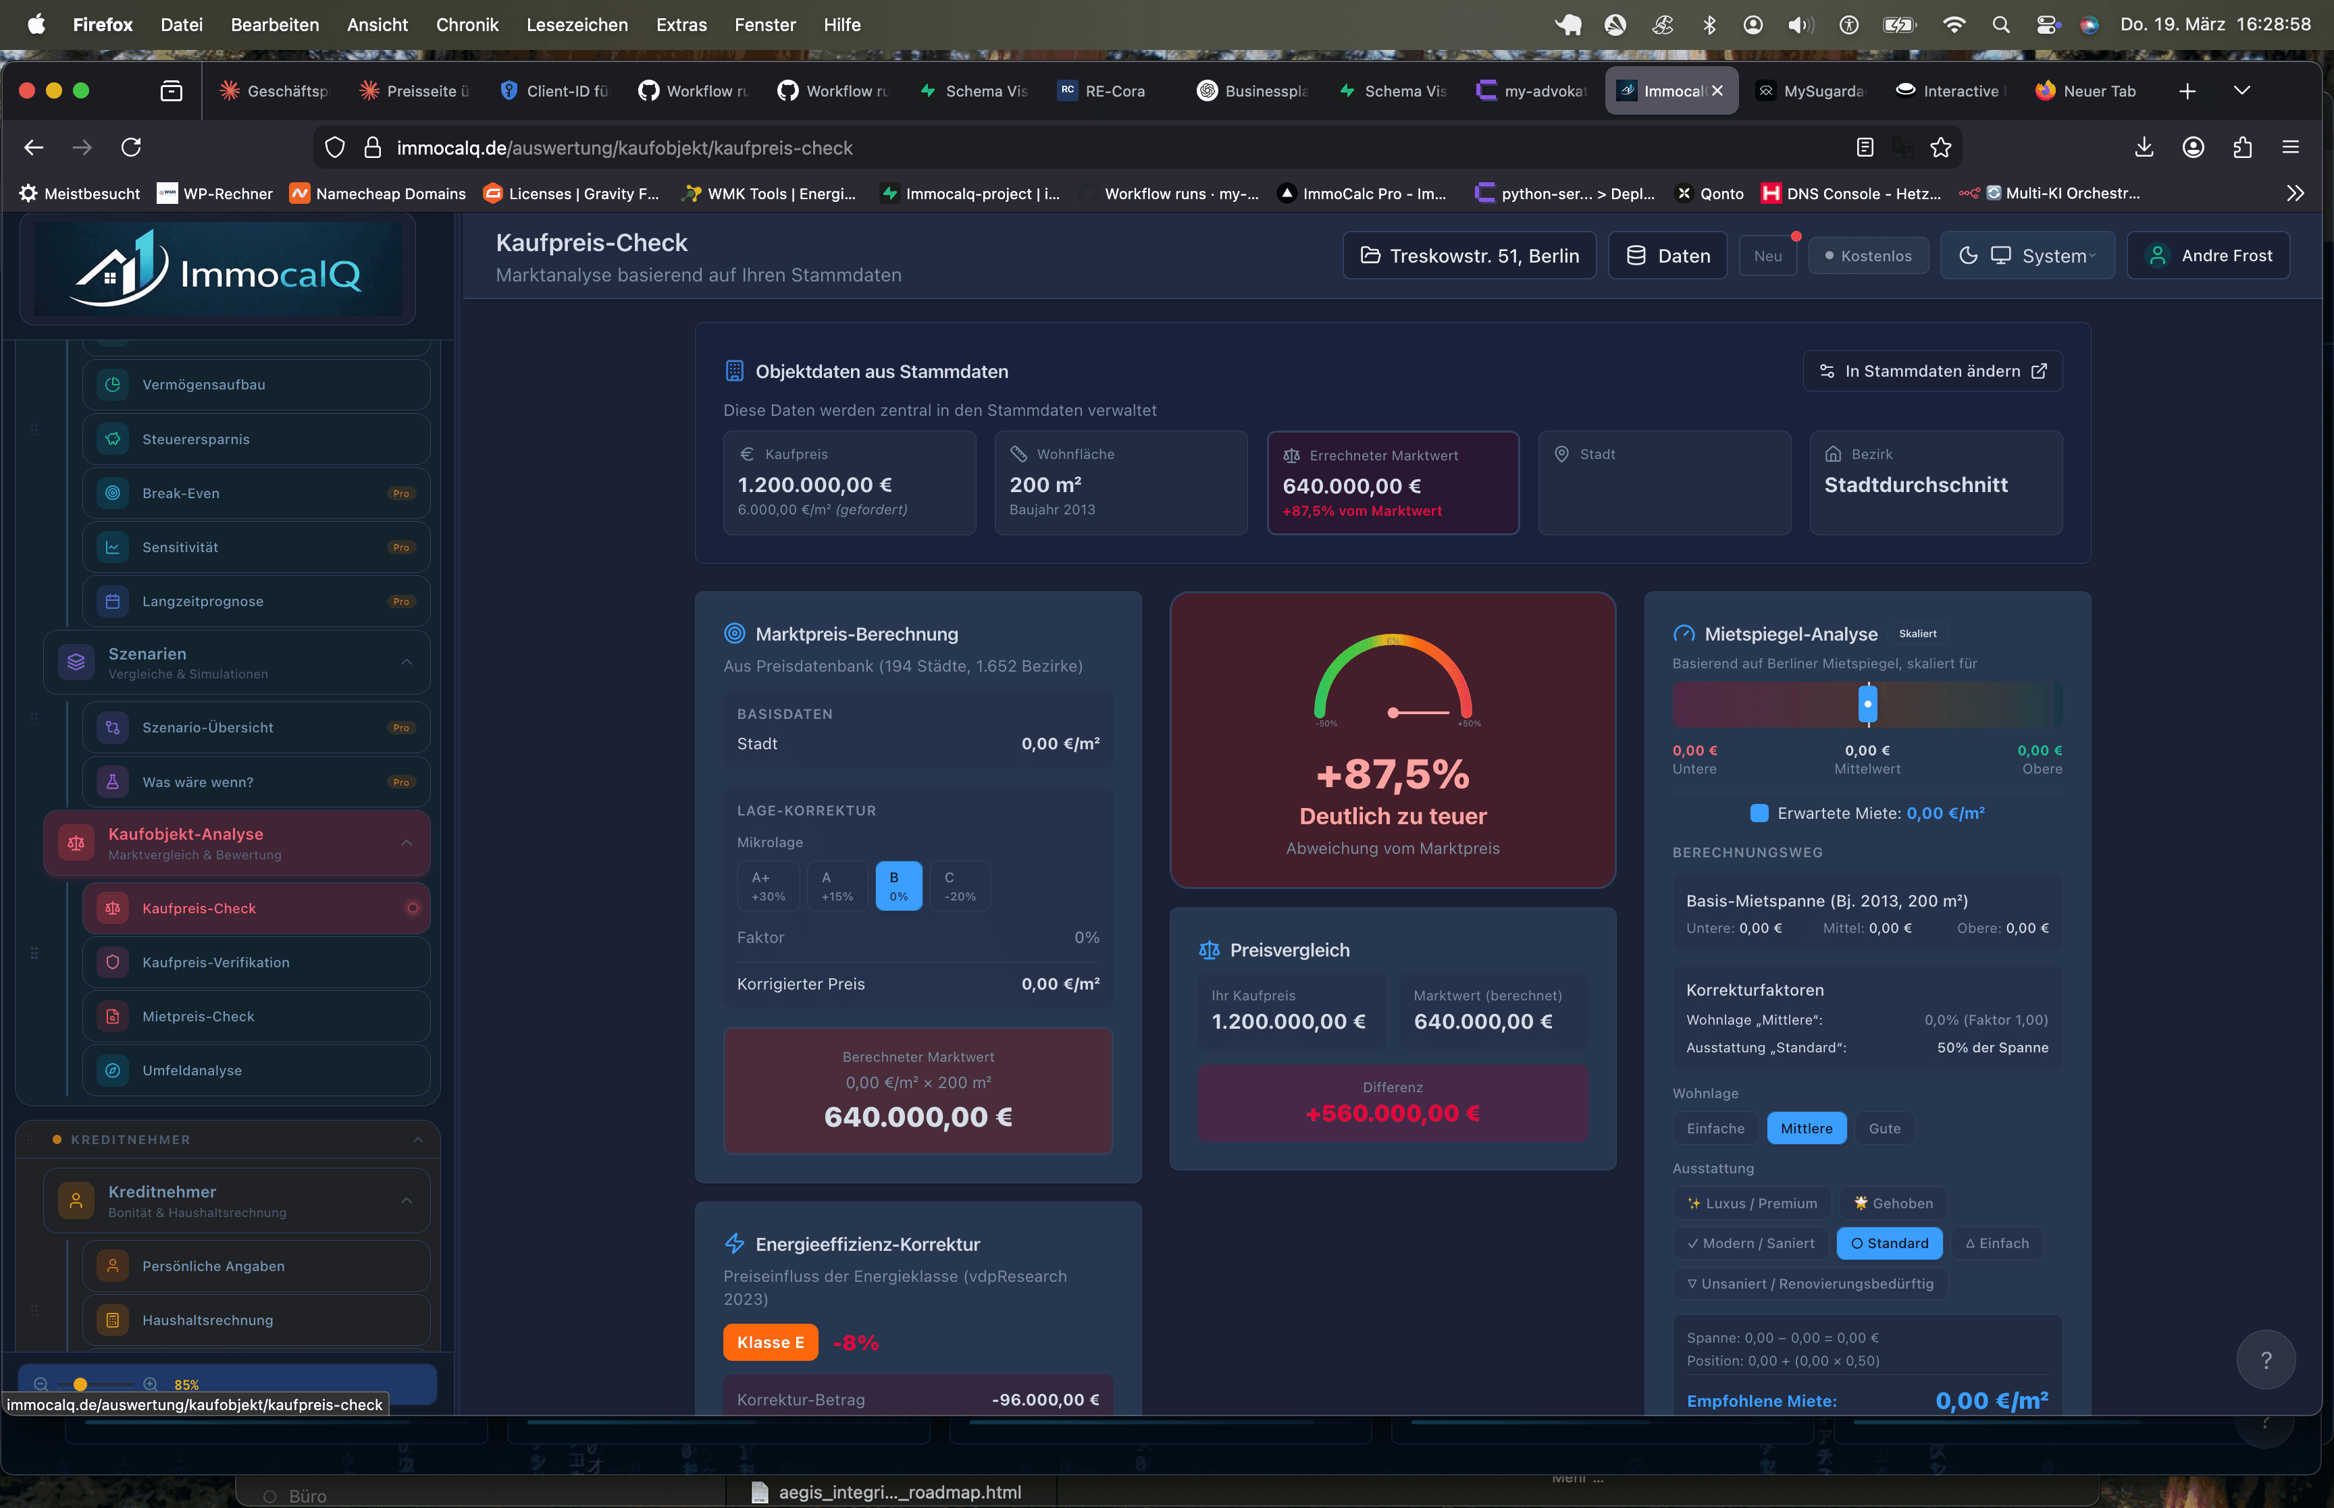Select Mikrolage option C (-20%)
The height and width of the screenshot is (1508, 2334).
click(960, 886)
